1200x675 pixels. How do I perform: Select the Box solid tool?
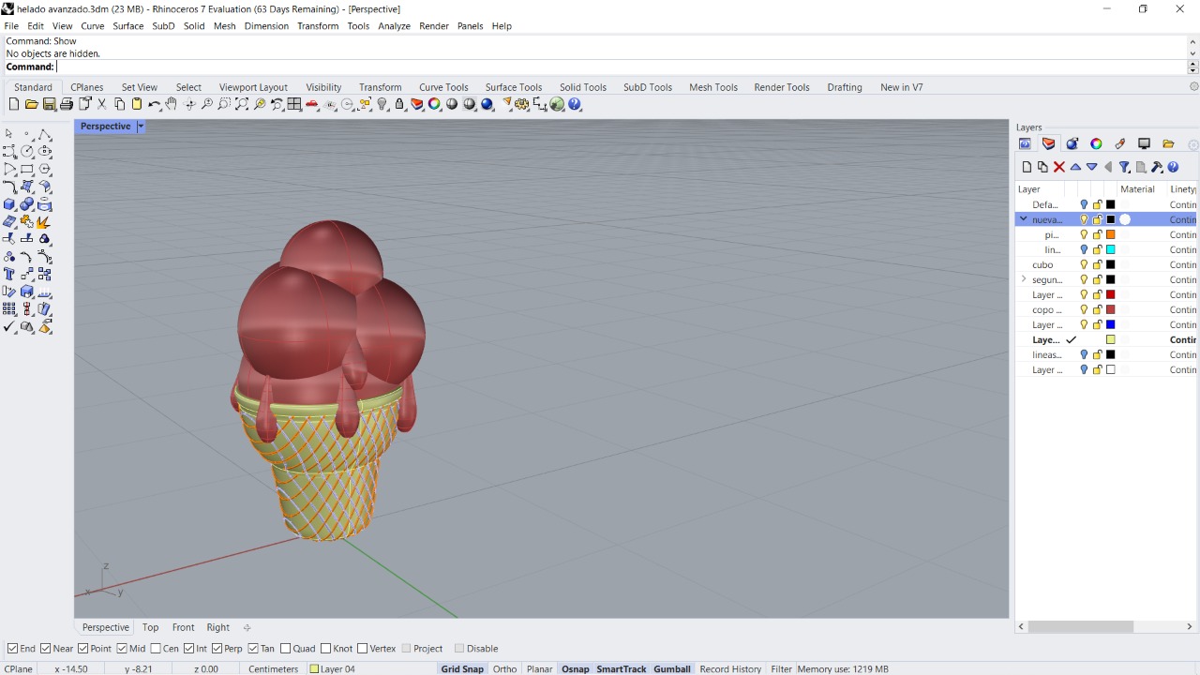point(9,203)
